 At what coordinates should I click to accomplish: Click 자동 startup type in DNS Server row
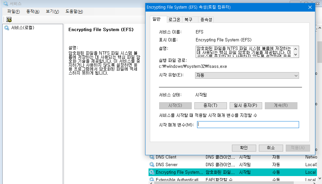point(276,164)
